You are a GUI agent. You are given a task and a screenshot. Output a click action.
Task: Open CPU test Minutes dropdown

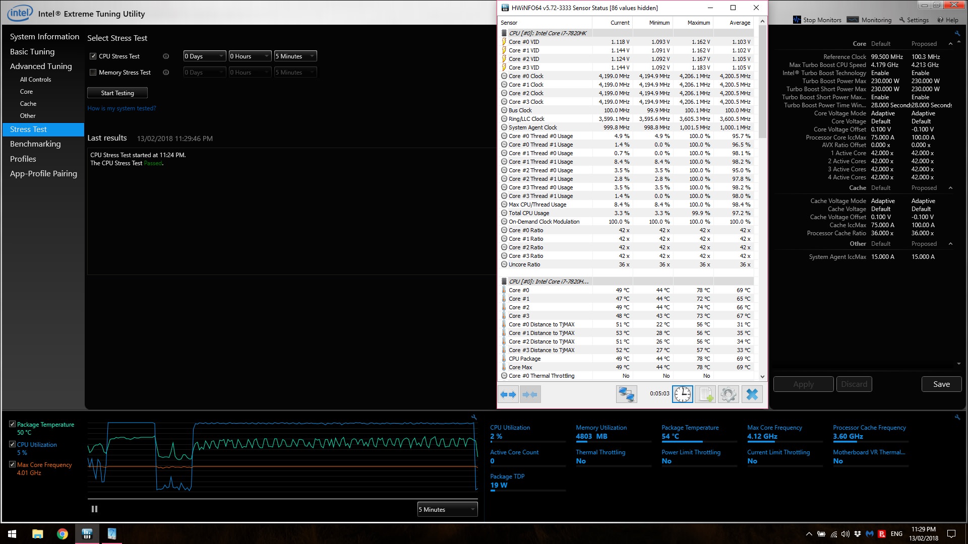pyautogui.click(x=295, y=56)
